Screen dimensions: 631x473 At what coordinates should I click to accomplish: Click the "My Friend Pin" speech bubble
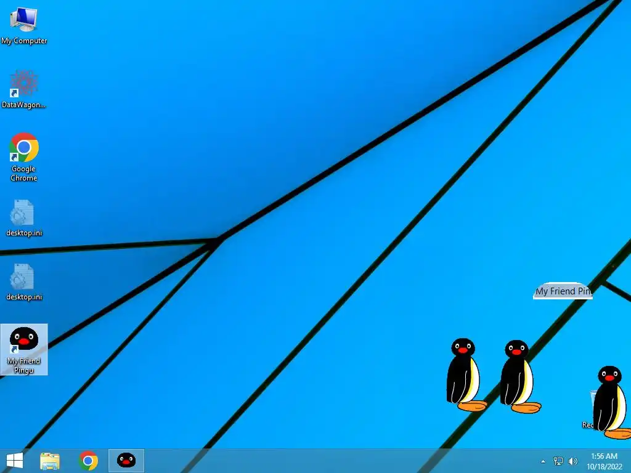pyautogui.click(x=563, y=291)
